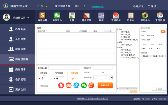Choose WeChat Pay payment method
The width and height of the screenshot is (168, 105).
tap(84, 85)
